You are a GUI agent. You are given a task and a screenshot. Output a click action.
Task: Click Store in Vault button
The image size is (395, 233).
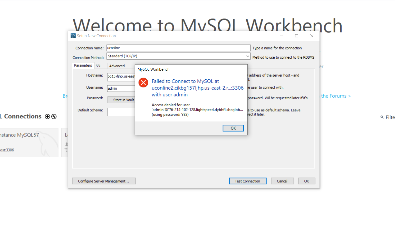pos(121,100)
